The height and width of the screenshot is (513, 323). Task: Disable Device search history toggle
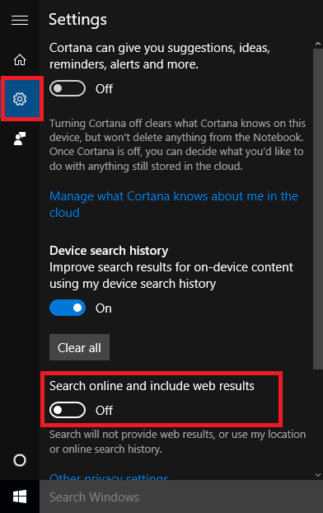68,308
